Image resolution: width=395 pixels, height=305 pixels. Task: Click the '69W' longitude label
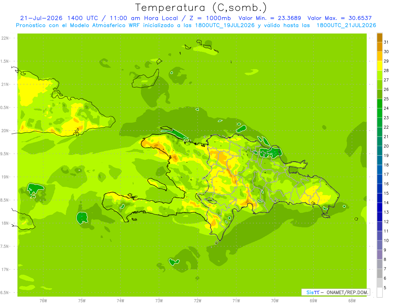click(x=313, y=301)
